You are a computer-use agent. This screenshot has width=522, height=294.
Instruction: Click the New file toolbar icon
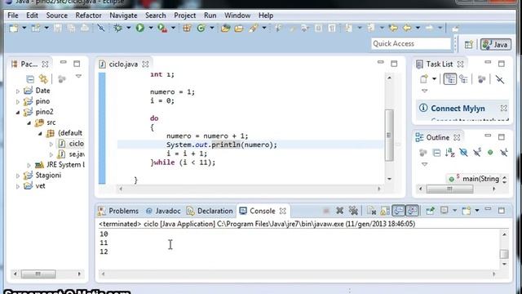14,28
